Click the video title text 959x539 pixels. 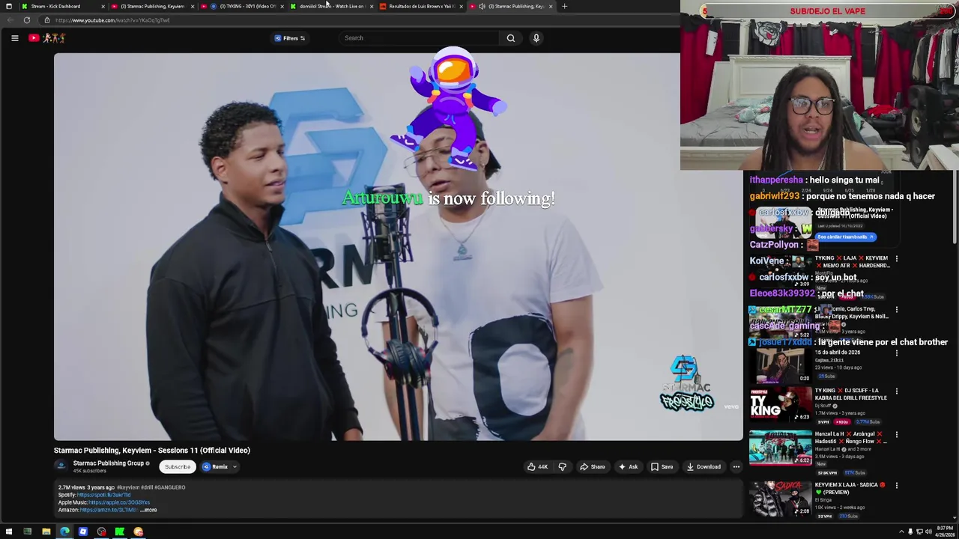click(x=152, y=451)
